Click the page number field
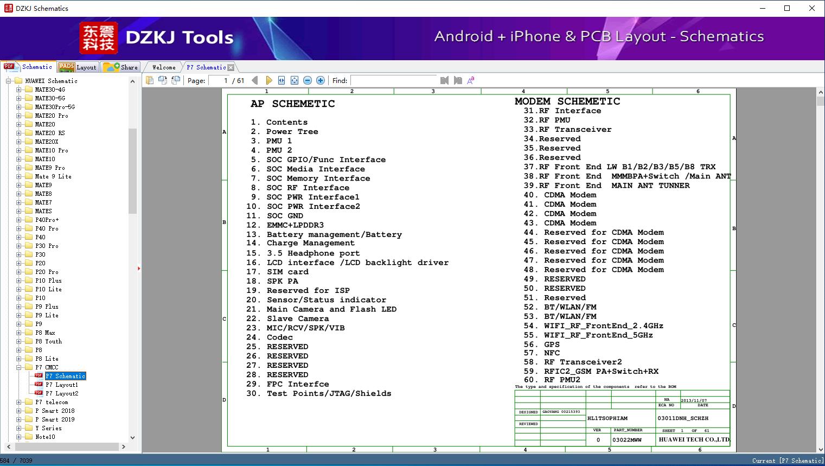Viewport: 825px width, 466px height. point(219,80)
